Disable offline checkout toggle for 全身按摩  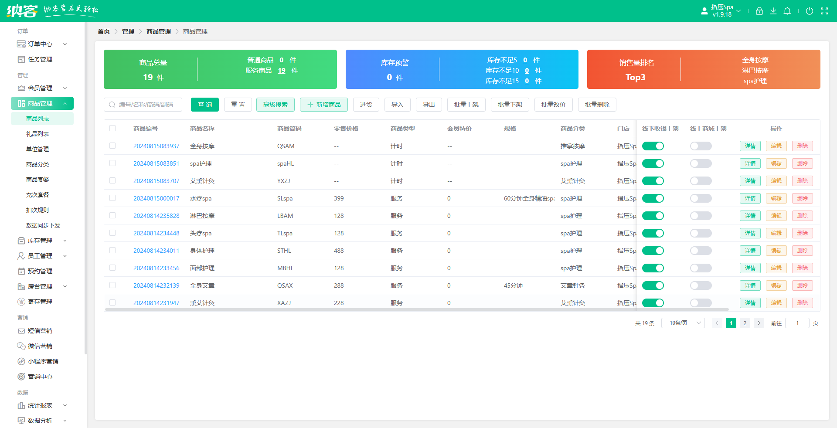point(653,146)
